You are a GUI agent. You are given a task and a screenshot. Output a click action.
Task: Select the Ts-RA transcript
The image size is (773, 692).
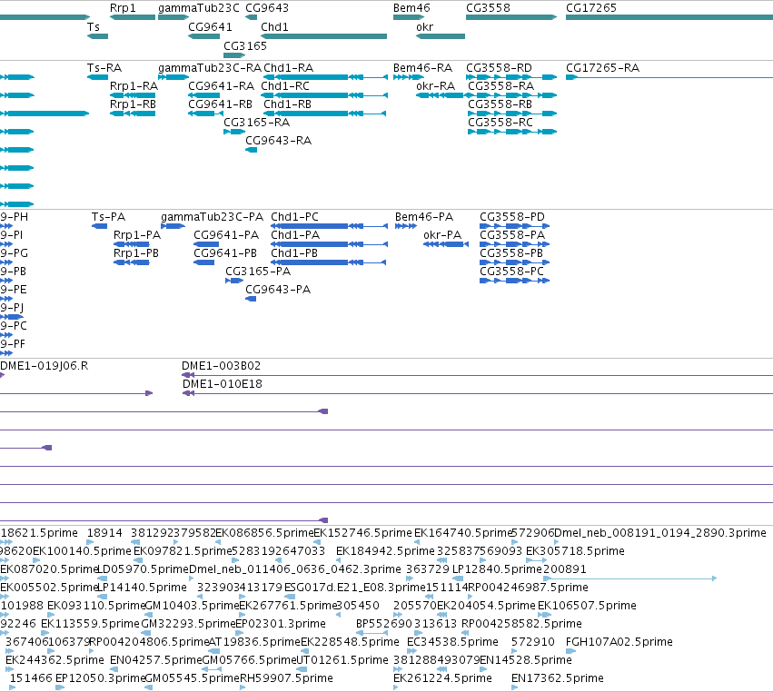[x=97, y=77]
